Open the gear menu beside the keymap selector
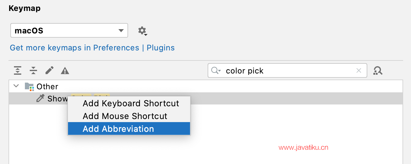The height and width of the screenshot is (164, 411). click(142, 31)
